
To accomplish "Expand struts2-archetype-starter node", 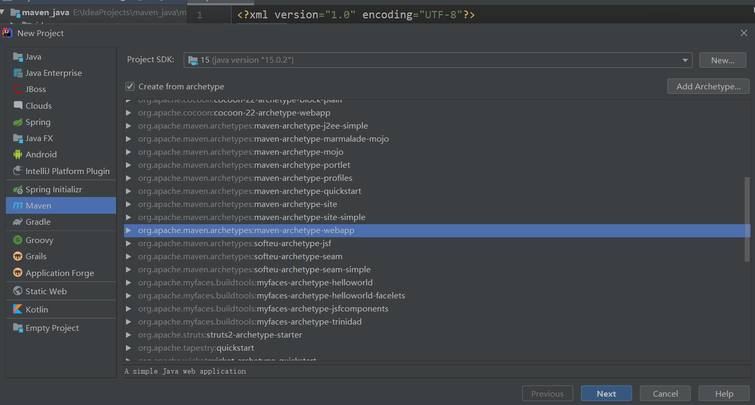I will click(x=129, y=335).
